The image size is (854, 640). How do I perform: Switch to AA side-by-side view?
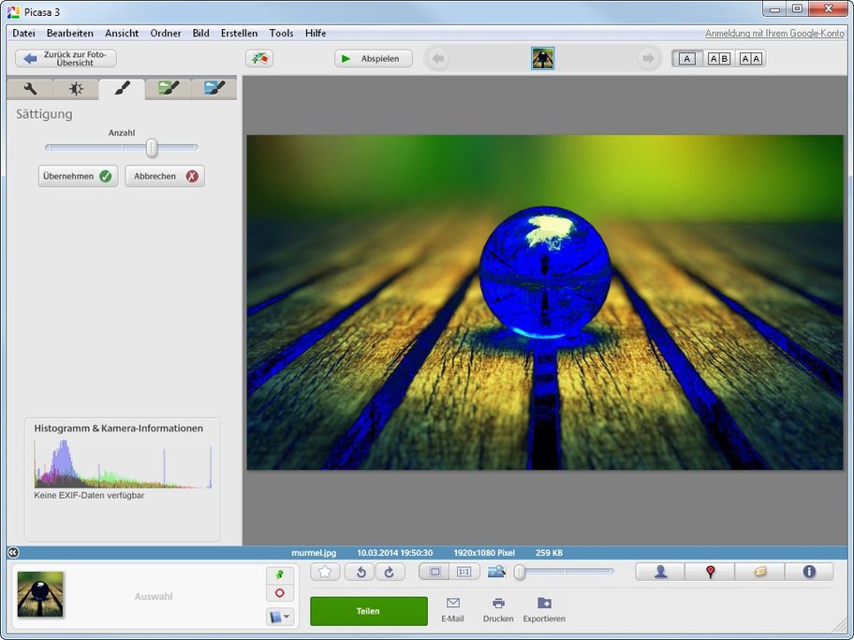click(x=750, y=59)
